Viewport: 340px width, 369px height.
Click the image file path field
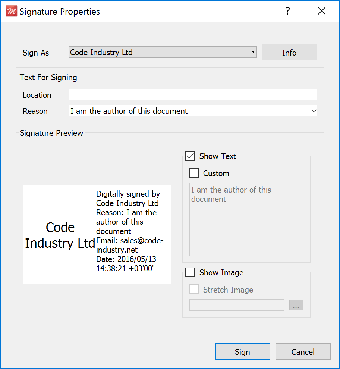pos(237,305)
